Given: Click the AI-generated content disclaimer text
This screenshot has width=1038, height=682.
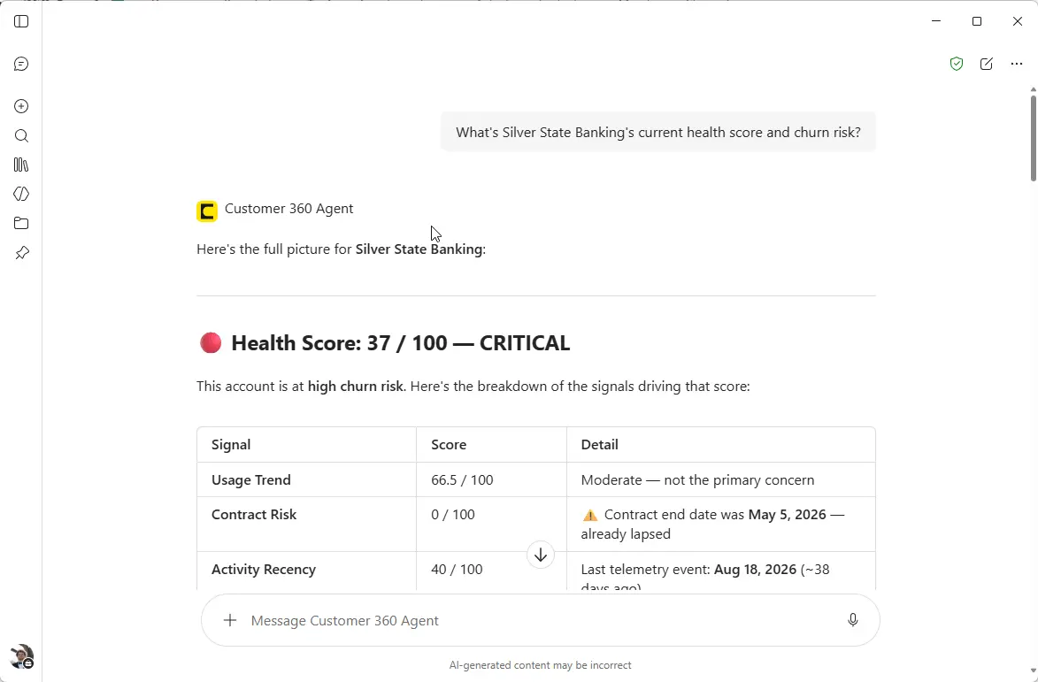Looking at the screenshot, I should pyautogui.click(x=540, y=665).
